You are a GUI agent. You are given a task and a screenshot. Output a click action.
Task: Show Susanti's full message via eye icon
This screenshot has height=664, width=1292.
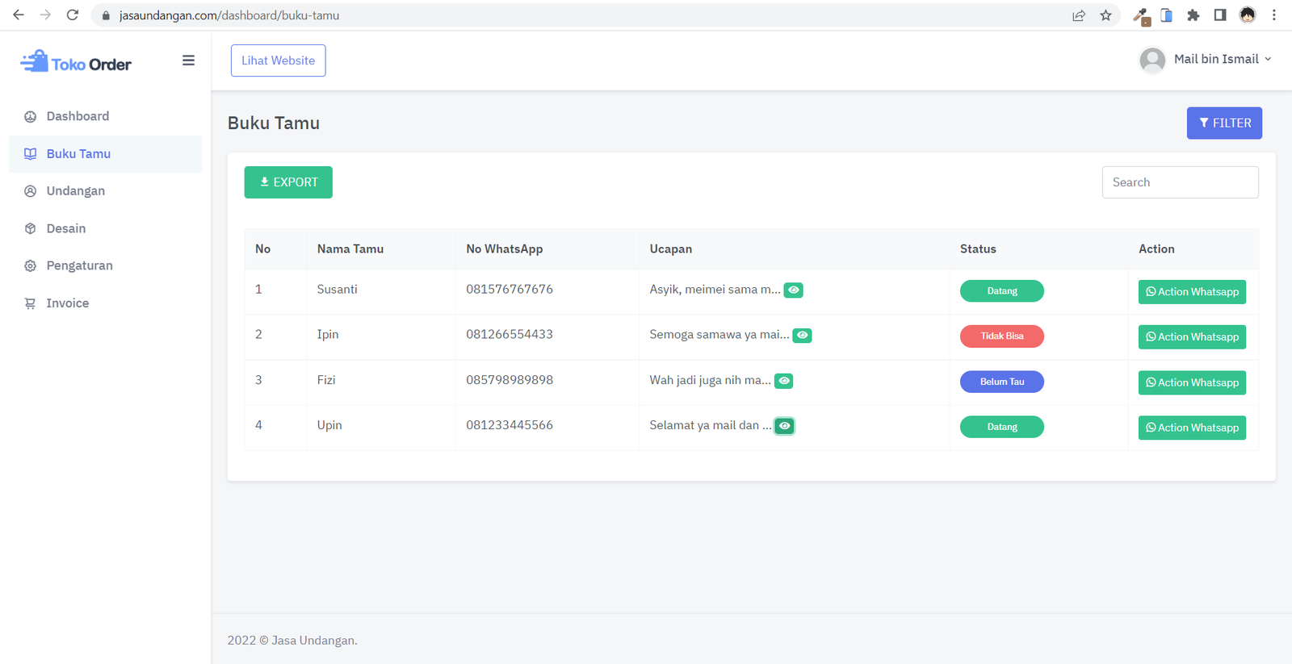(794, 290)
